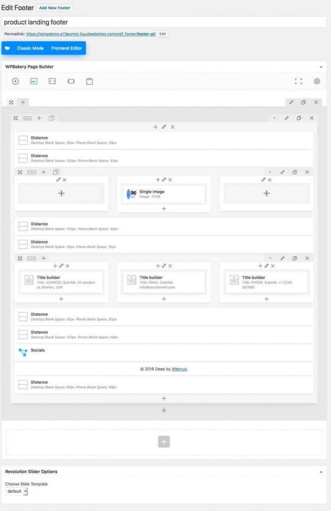Delete the Title builder inner row
331x511 pixels.
tap(307, 258)
